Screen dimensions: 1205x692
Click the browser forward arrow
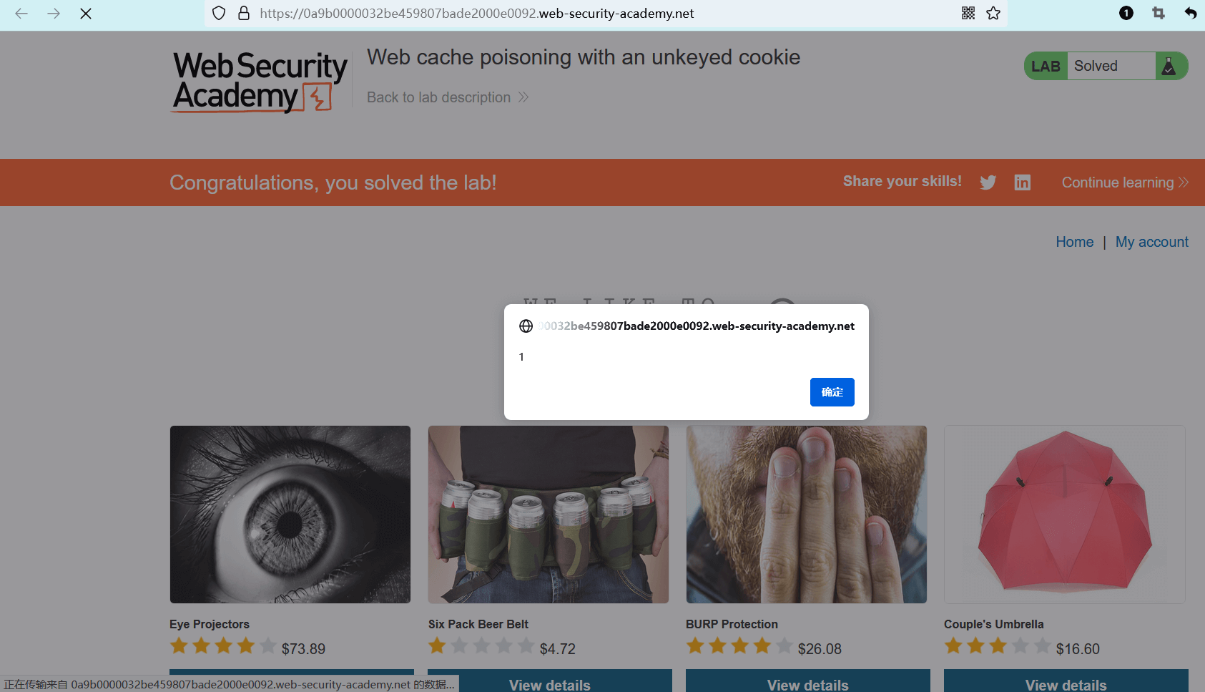pos(54,14)
